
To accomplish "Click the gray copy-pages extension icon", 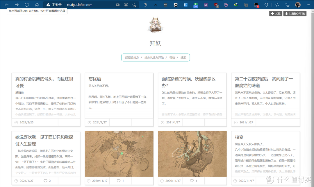I will pos(246,5).
